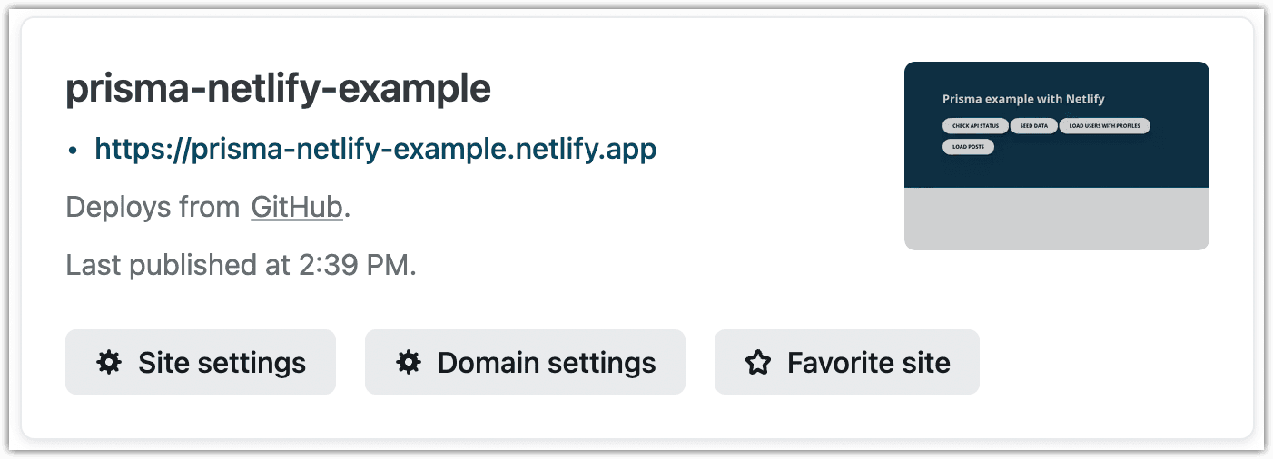
Task: Click the star icon to favorite site
Action: point(757,363)
